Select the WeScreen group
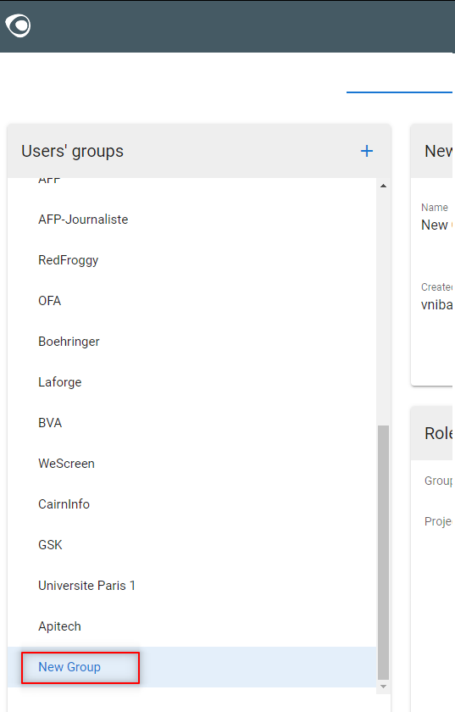Screen dimensions: 455x712 191,464
